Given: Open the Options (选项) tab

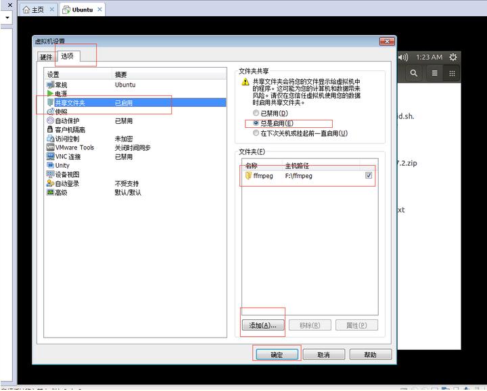Looking at the screenshot, I should tap(68, 56).
